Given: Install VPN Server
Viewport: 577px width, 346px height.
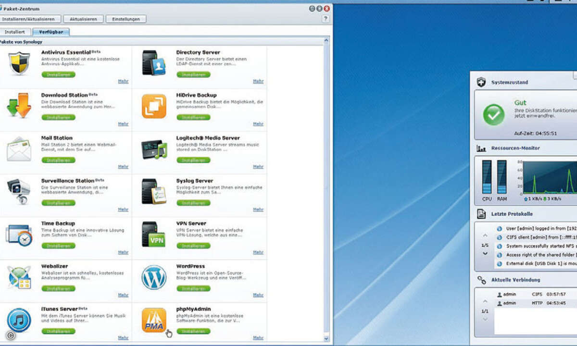Looking at the screenshot, I should point(193,246).
